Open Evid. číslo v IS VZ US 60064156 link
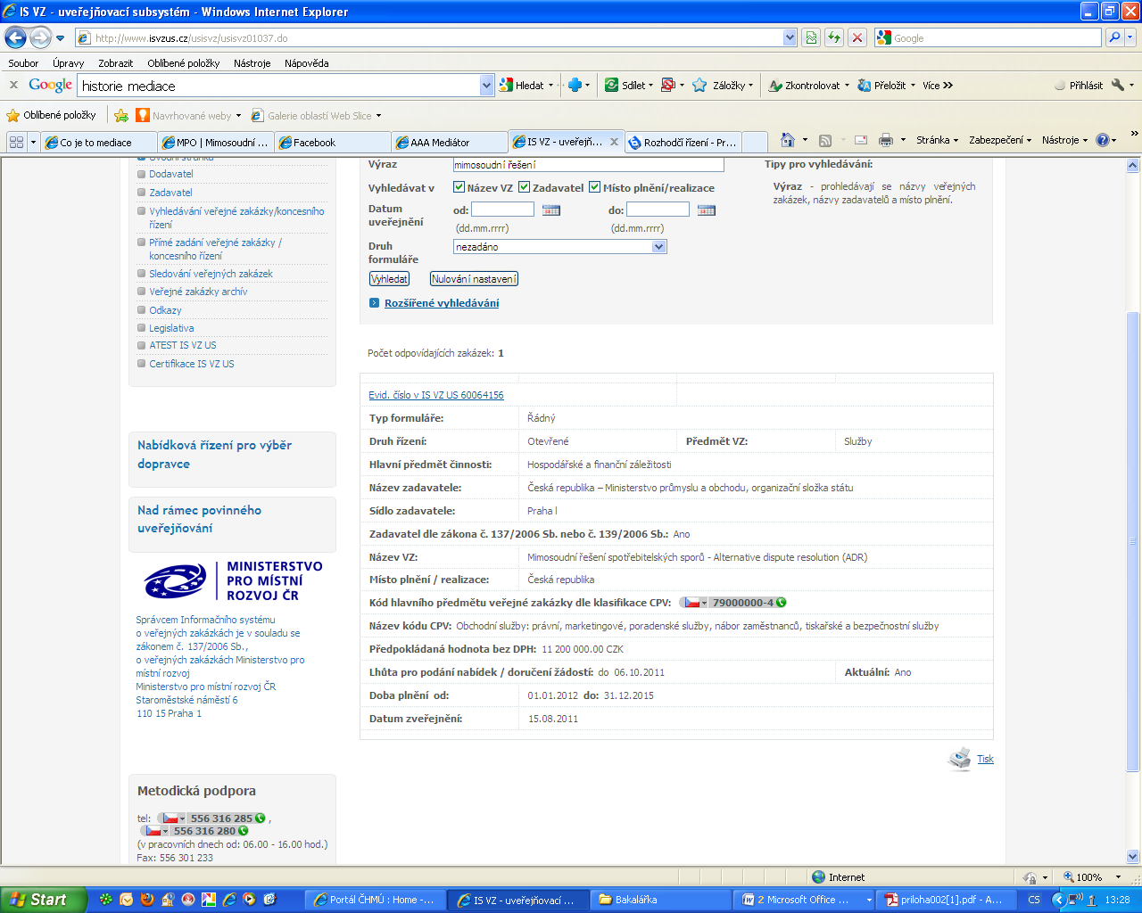The height and width of the screenshot is (913, 1142). [x=436, y=395]
